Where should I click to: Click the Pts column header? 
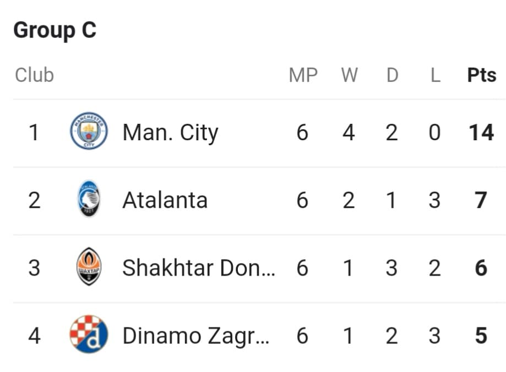pos(482,75)
